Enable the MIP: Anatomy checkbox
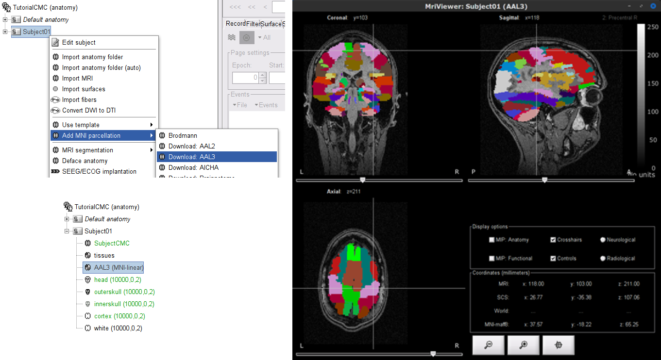Viewport: 661px width, 360px height. coord(492,240)
